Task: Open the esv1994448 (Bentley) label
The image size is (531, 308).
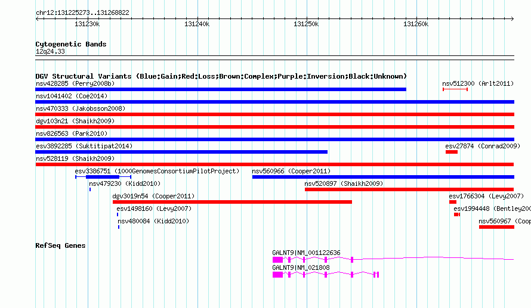Action: coord(492,209)
